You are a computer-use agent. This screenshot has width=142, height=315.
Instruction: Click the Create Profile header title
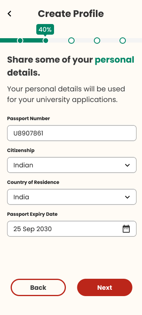[x=71, y=14]
